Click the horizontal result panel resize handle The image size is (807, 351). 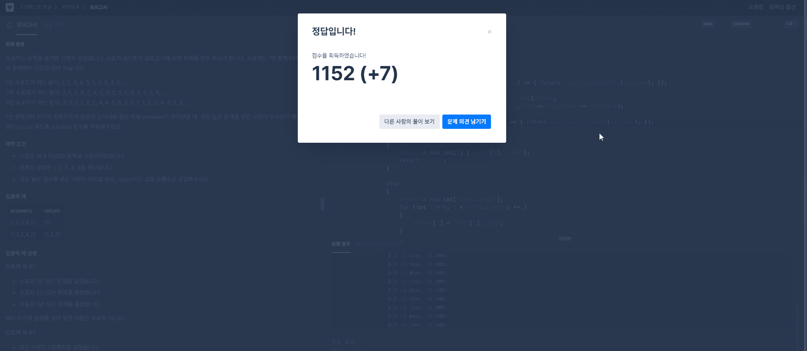565,239
